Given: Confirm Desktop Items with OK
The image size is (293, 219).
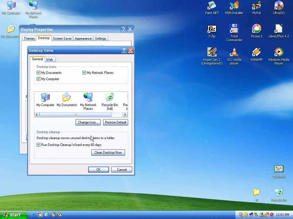Looking at the screenshot, I should 98,170.
